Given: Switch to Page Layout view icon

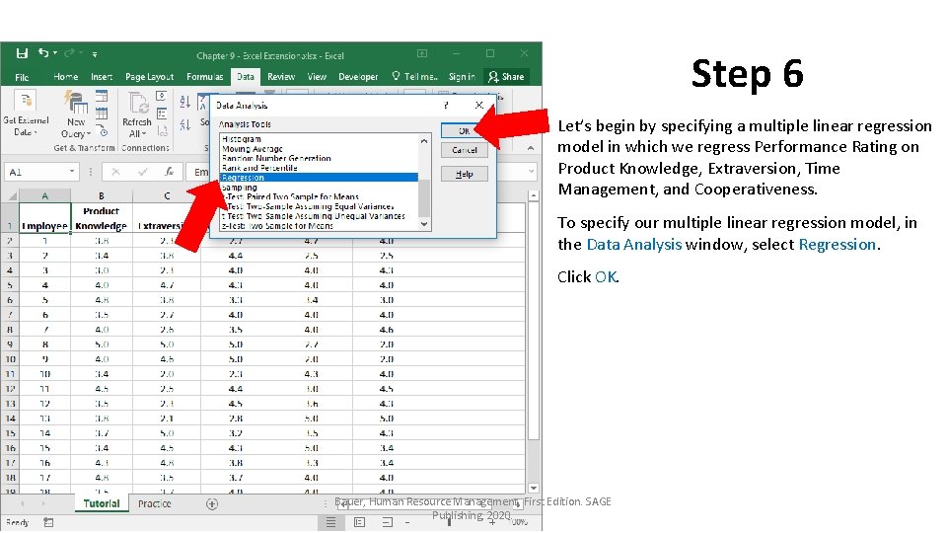Looking at the screenshot, I should 359,522.
